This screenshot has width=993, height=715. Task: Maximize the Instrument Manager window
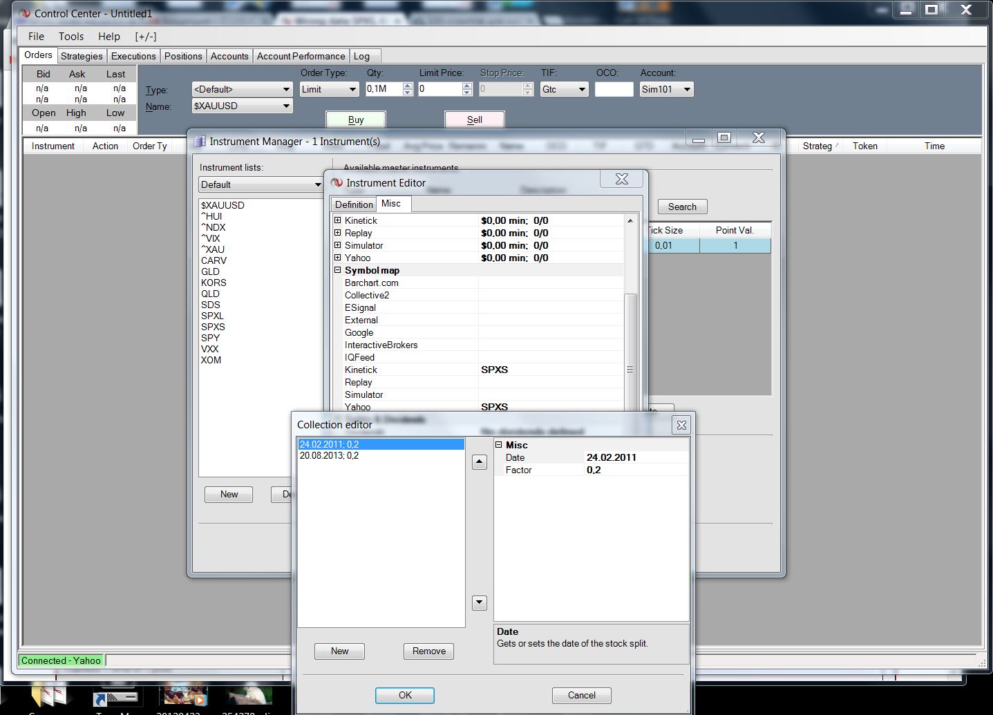[x=724, y=137]
